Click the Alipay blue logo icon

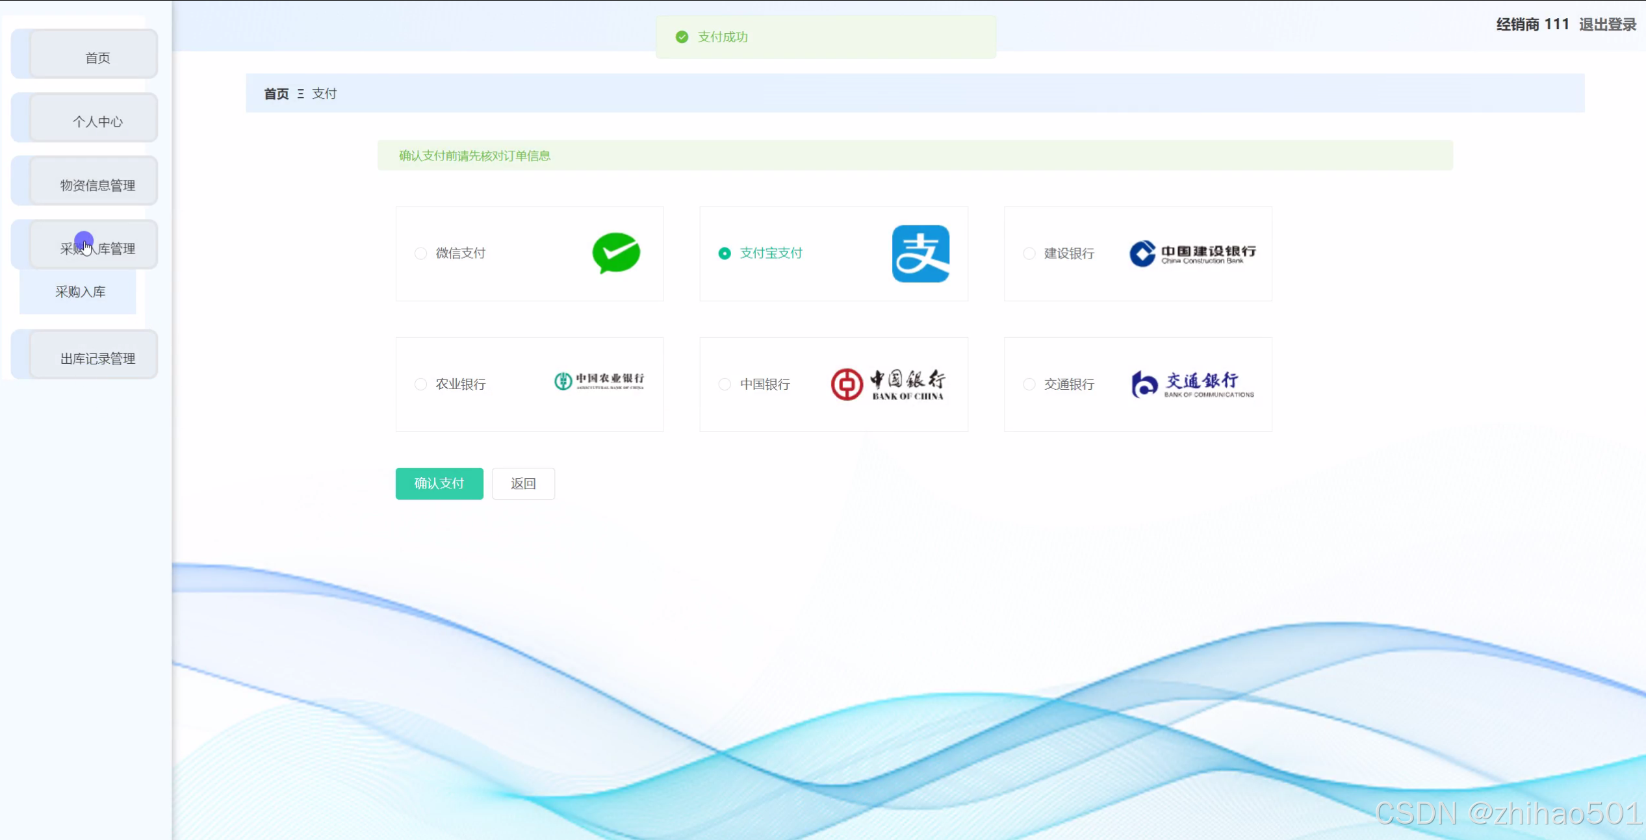pos(920,253)
